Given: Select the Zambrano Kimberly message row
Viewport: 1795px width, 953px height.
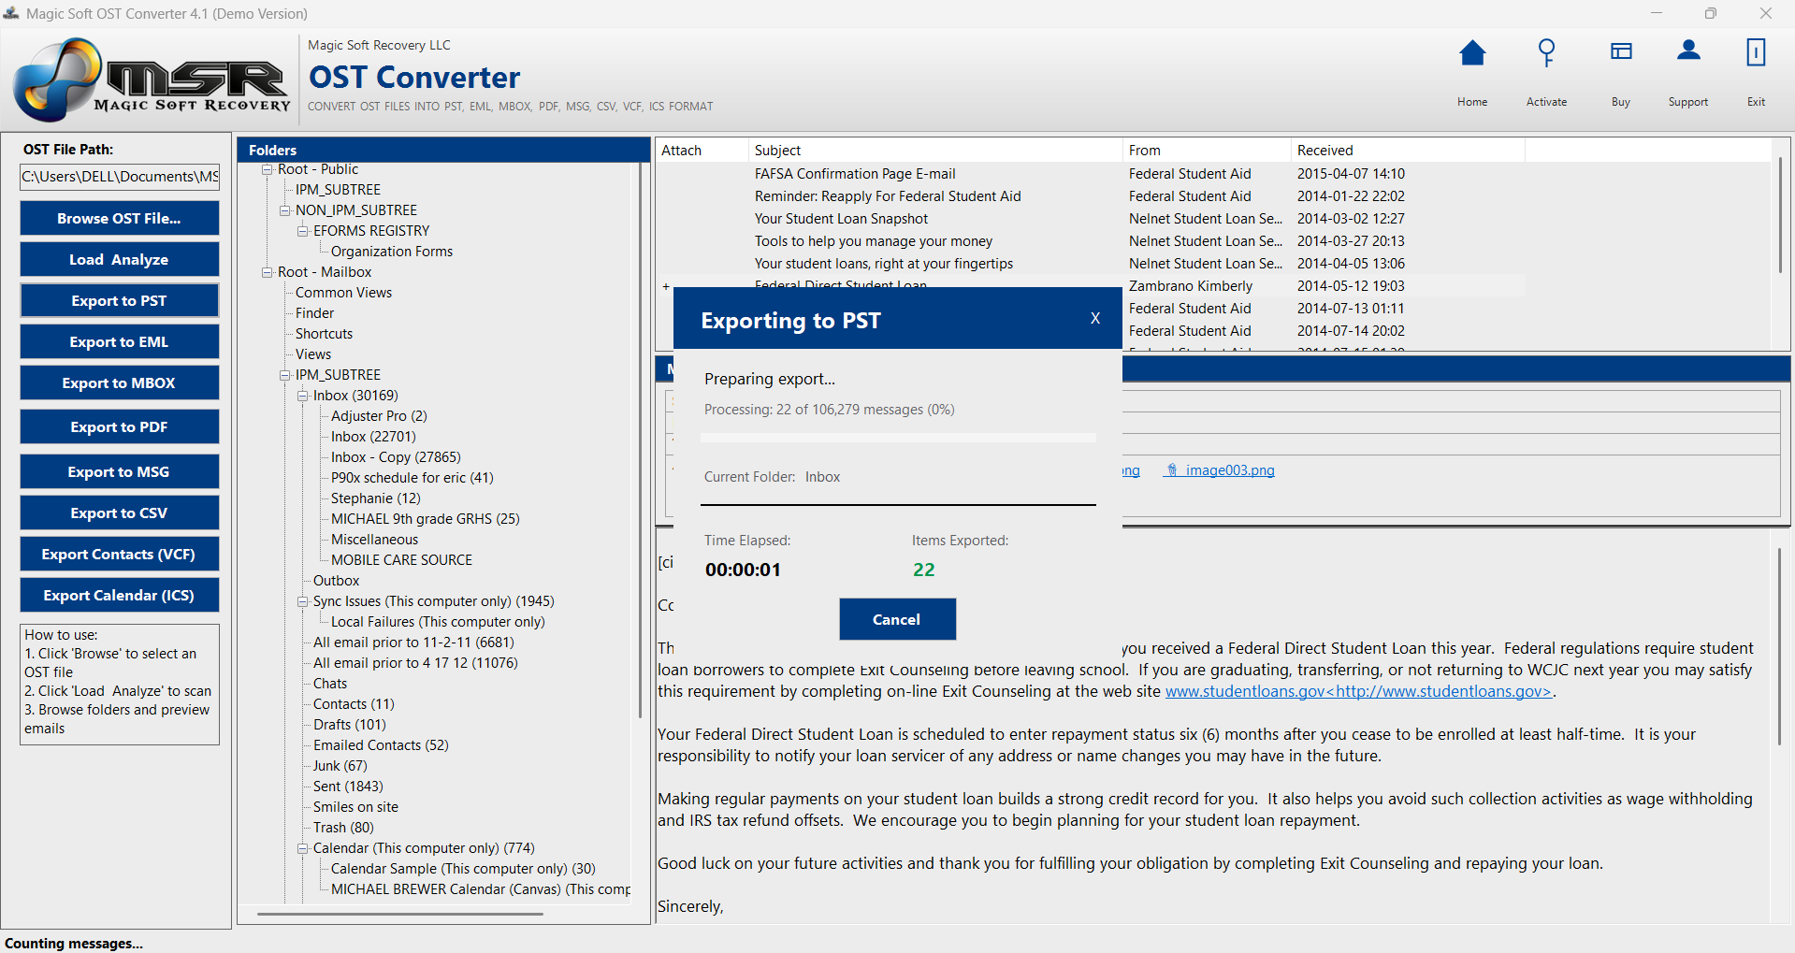Looking at the screenshot, I should coord(1090,286).
